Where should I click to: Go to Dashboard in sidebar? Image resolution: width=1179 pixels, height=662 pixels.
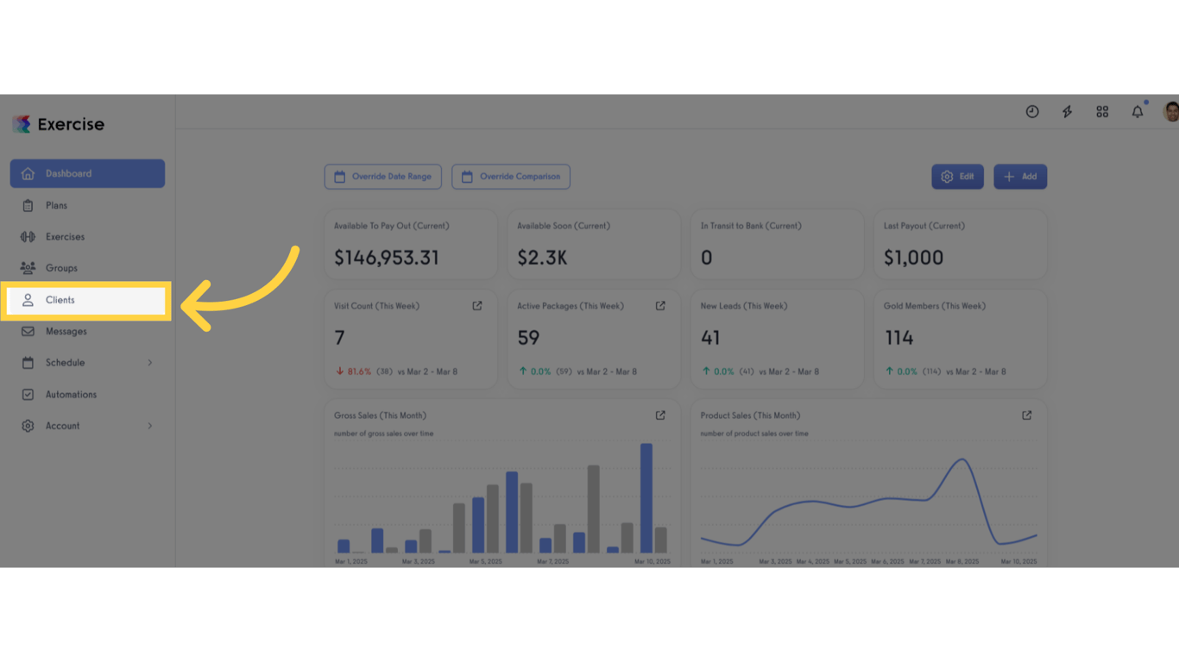(x=87, y=173)
